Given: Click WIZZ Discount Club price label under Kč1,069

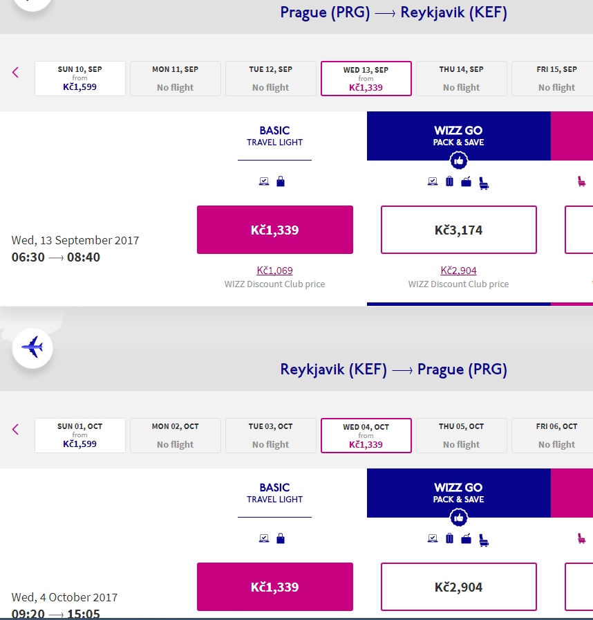Looking at the screenshot, I should (x=275, y=284).
